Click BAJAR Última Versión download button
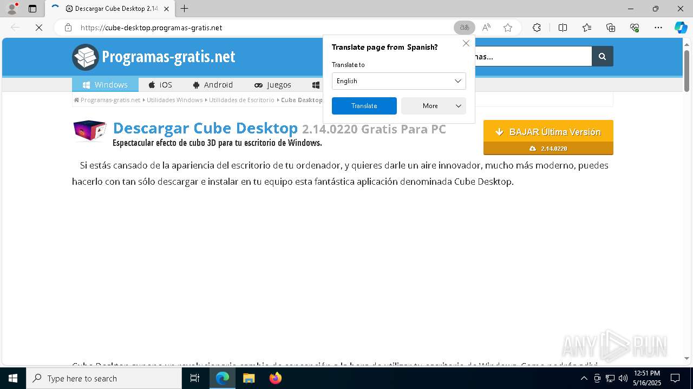The image size is (693, 389). 548,131
